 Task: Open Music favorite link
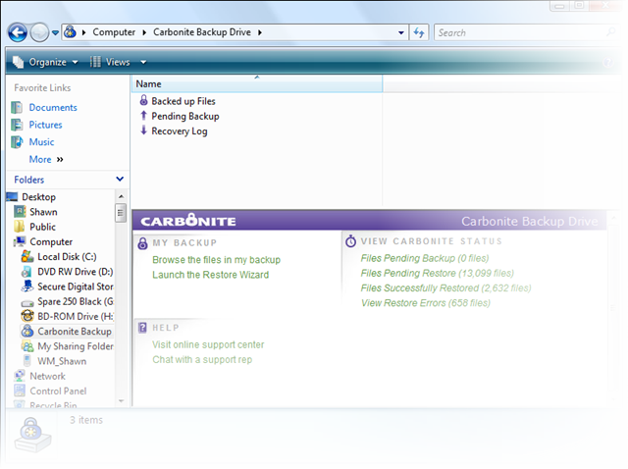click(x=41, y=142)
